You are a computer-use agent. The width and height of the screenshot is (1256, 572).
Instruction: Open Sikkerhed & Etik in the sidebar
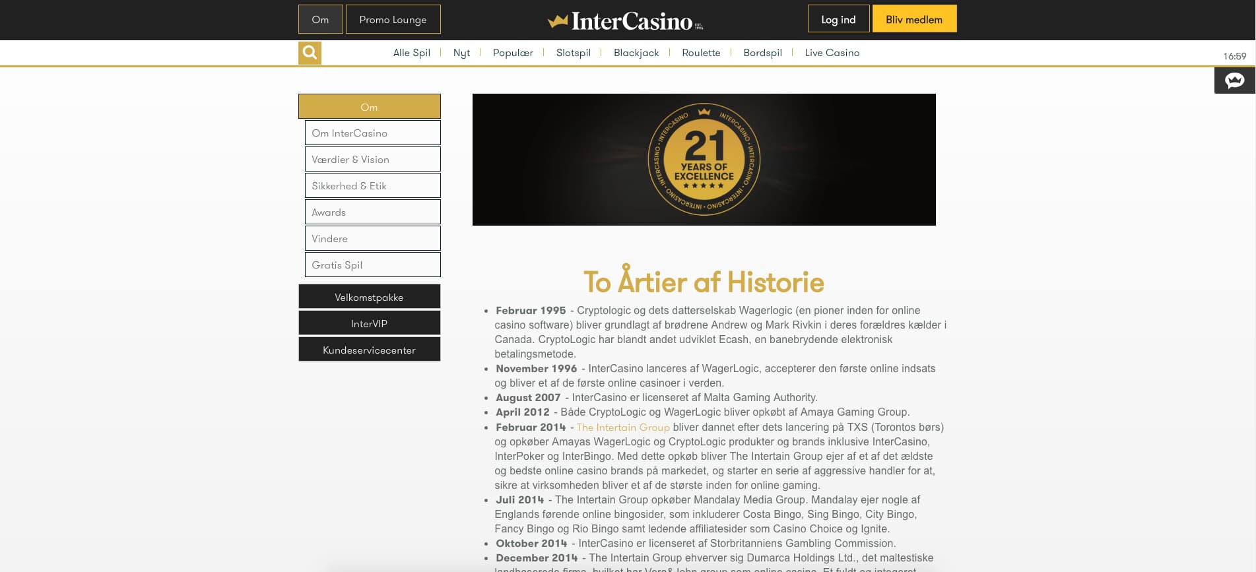[373, 185]
